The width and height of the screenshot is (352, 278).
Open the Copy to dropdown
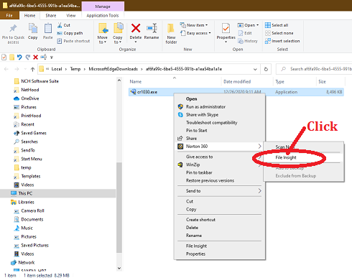pos(118,40)
